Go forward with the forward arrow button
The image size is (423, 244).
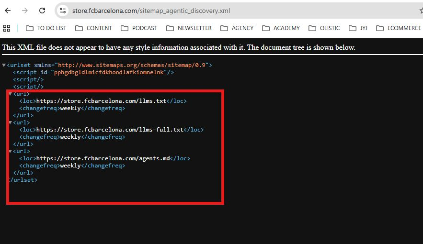tap(25, 11)
